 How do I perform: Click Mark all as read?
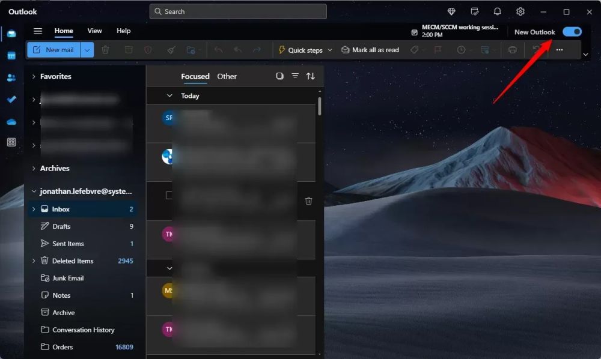point(370,50)
